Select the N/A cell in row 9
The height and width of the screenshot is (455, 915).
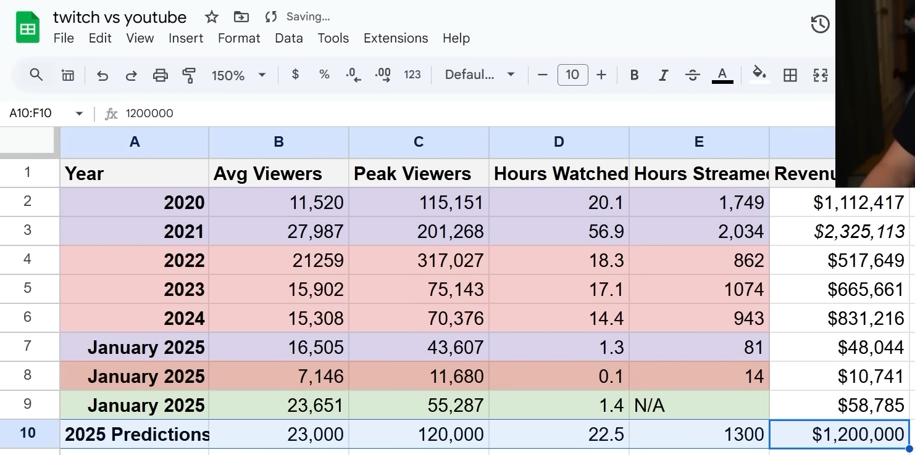[700, 405]
